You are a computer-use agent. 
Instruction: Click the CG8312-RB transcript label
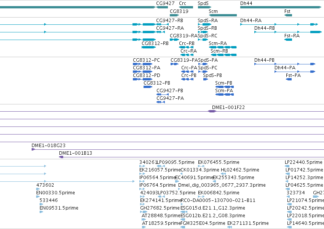click(155, 43)
